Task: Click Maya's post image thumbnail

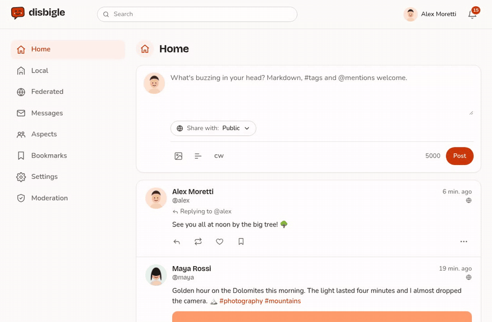Action: click(x=322, y=316)
